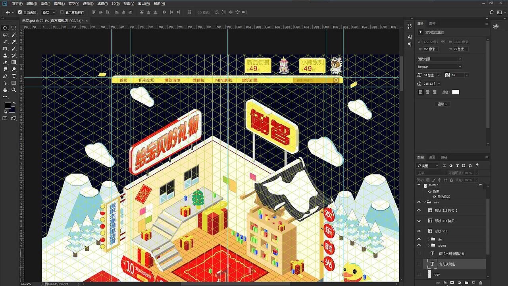Select the Eyedropper tool
This screenshot has width=508, height=286.
click(x=14, y=42)
